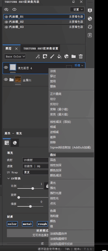Choose 柔光 blend mode
This screenshot has width=108, height=251.
tap(71, 183)
